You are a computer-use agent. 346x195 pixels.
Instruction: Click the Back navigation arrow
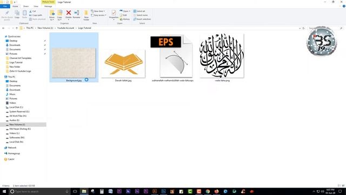click(x=3, y=28)
